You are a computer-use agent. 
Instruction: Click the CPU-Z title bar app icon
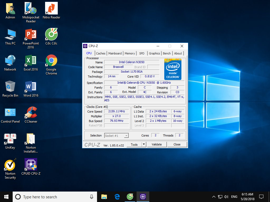[x=85, y=46]
